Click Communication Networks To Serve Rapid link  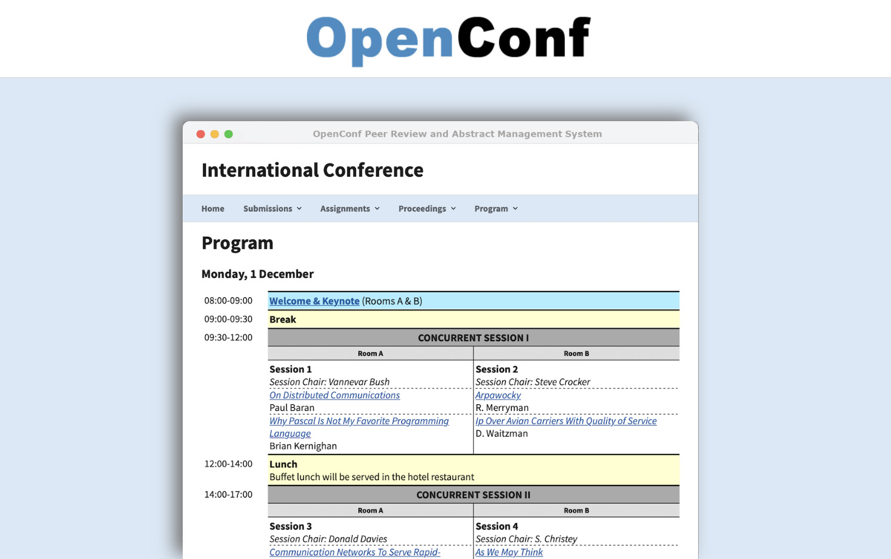(355, 552)
